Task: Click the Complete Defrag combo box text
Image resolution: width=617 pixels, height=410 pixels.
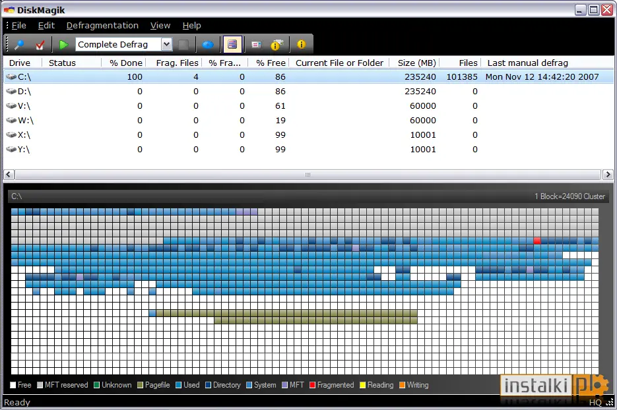Action: pyautogui.click(x=113, y=44)
